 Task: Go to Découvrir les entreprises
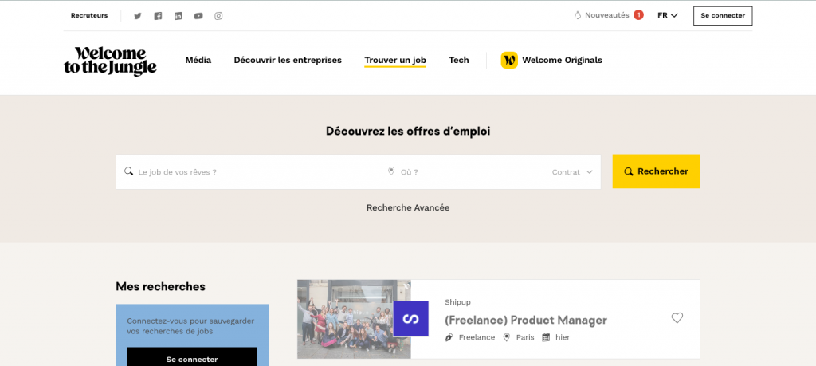click(288, 61)
